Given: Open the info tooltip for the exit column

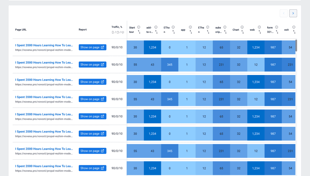Looking at the screenshot, I should (x=294, y=27).
